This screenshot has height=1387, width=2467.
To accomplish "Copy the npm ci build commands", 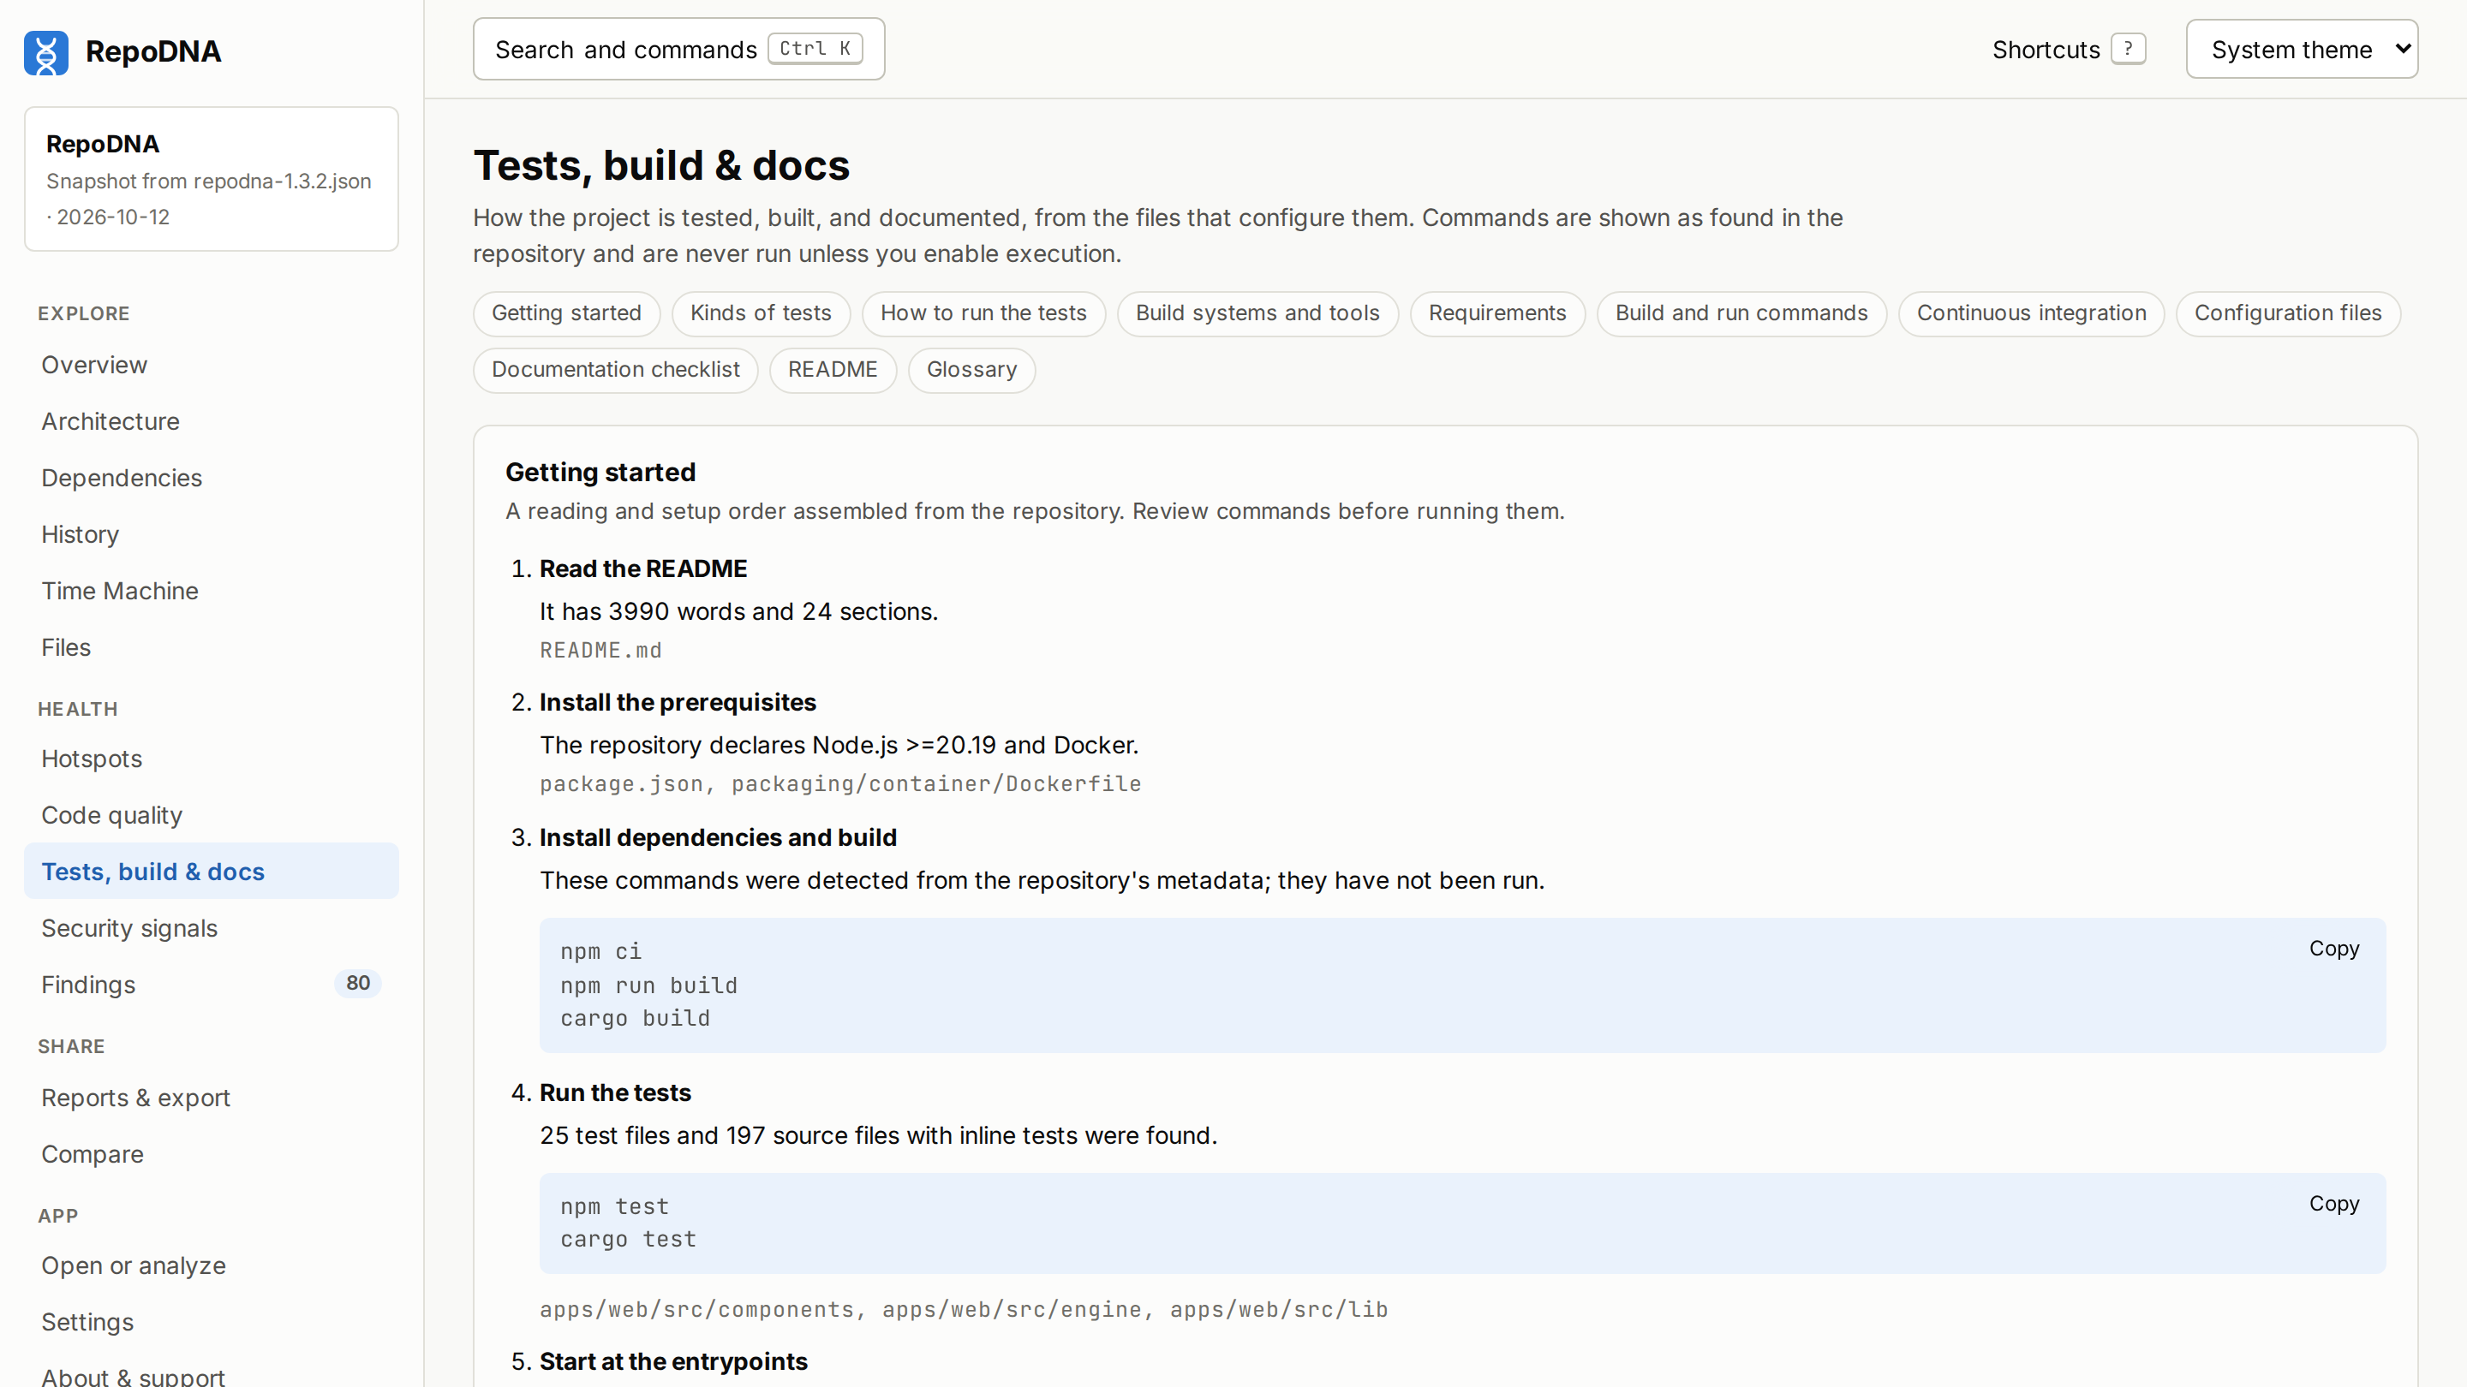I will (2333, 949).
